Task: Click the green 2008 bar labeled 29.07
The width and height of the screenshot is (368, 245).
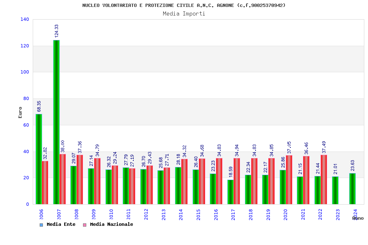Action: (x=74, y=185)
